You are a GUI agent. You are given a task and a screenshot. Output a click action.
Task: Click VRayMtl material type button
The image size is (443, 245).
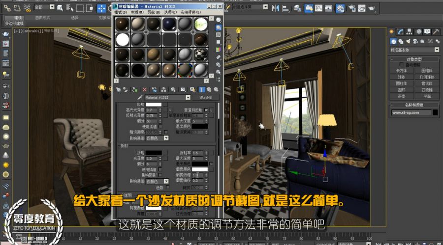click(x=205, y=98)
